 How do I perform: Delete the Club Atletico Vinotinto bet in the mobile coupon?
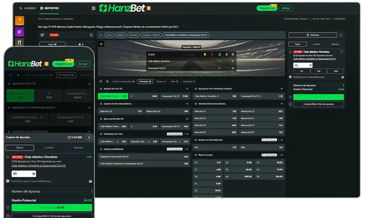tap(8, 157)
